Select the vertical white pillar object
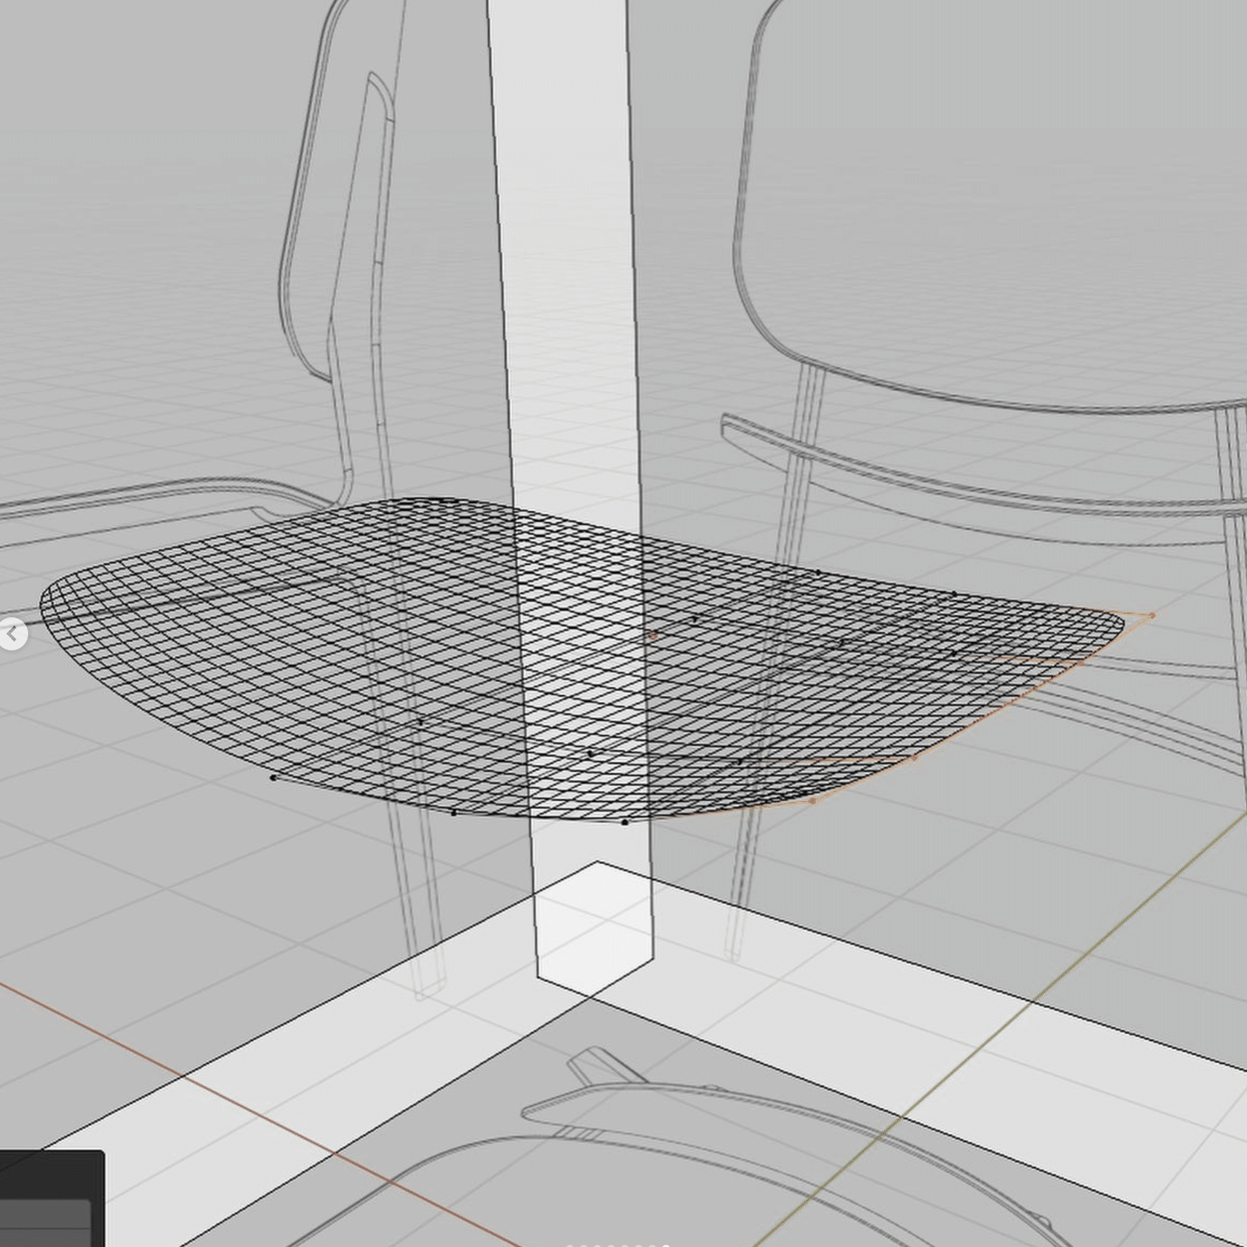The image size is (1247, 1247). pos(572,482)
